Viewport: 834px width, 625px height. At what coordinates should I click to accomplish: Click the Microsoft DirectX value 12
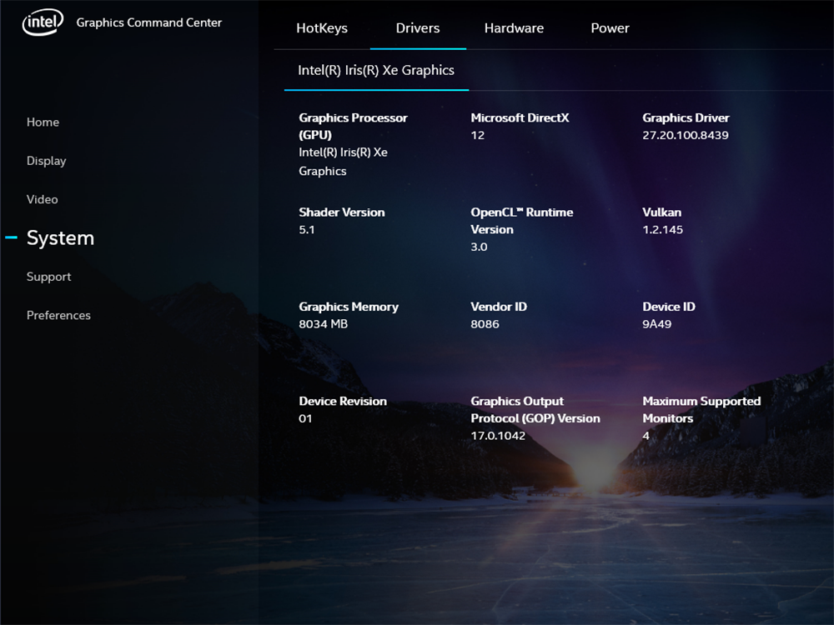pyautogui.click(x=477, y=135)
